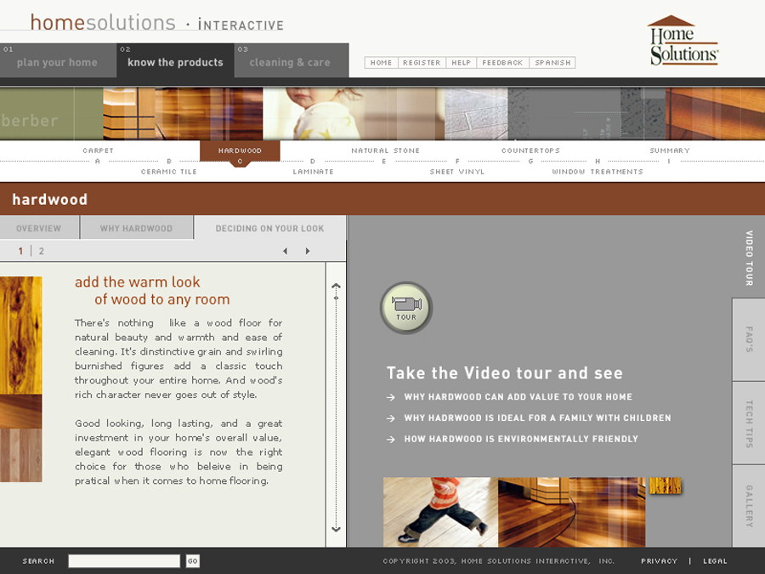Click 'hardwood is environmentally friendly' link
The image size is (765, 574).
[521, 440]
